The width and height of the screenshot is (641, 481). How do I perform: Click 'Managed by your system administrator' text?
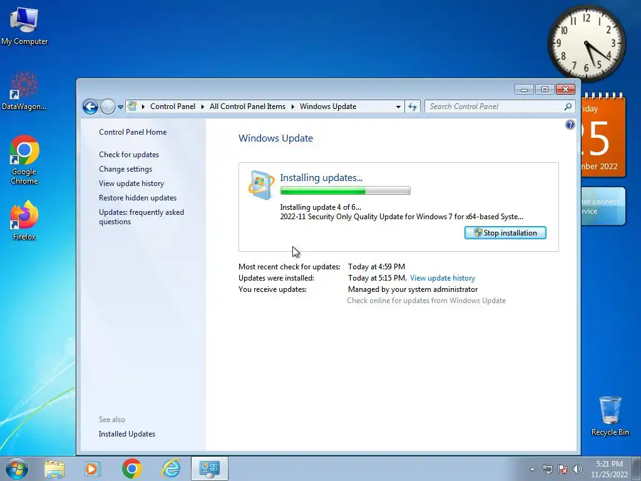tap(413, 289)
